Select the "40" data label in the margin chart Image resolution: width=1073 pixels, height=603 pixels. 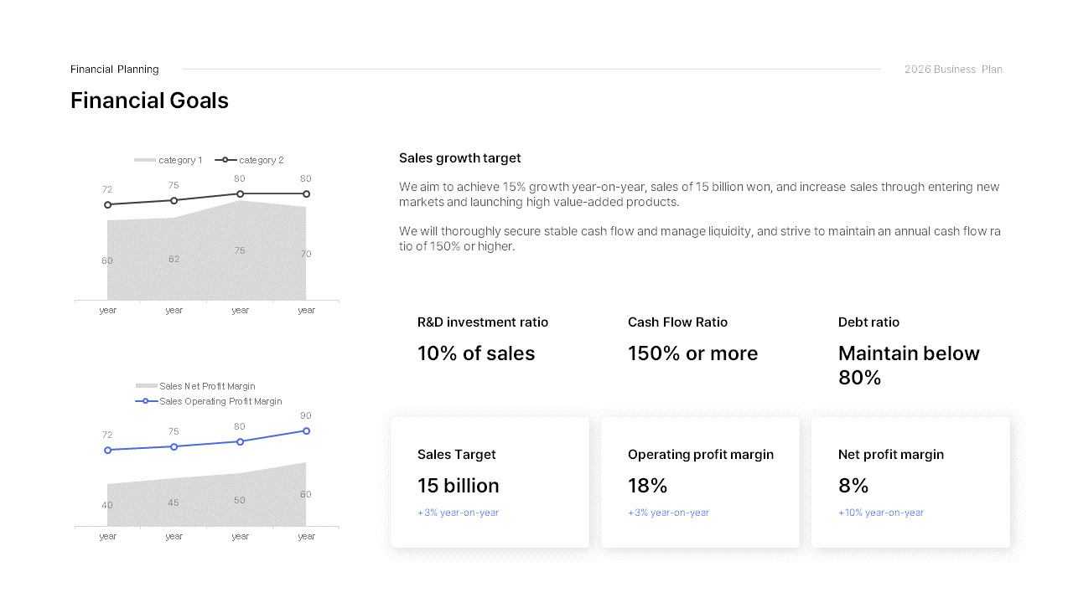pos(107,505)
